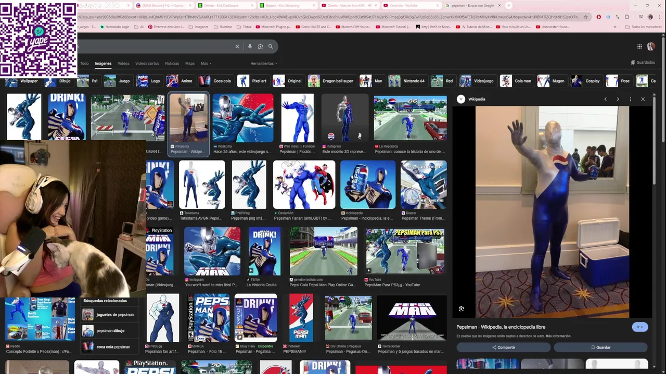666x374 pixels.
Task: Open DeviantArt Pepsiman Fanart thumbnail
Action: click(x=304, y=184)
